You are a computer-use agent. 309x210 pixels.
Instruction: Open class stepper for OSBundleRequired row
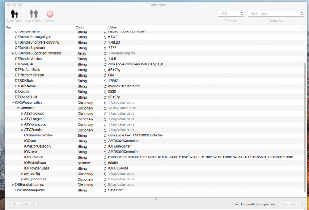tap(105, 190)
